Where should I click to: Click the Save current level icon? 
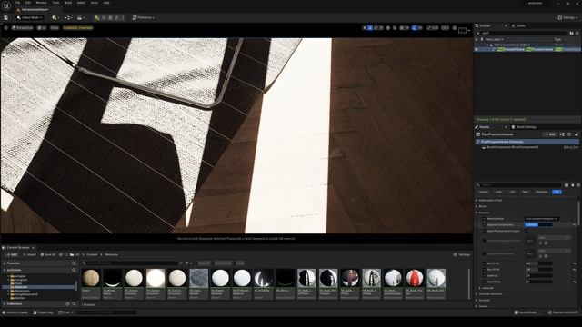(x=6, y=18)
